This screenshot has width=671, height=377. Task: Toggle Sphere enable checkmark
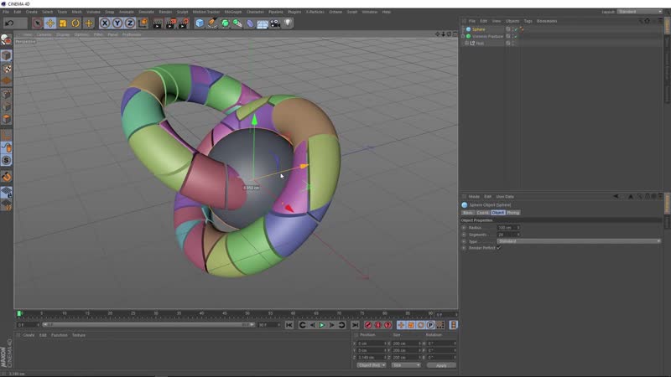tap(516, 29)
